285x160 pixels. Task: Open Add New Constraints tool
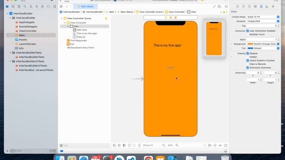coord(215,145)
